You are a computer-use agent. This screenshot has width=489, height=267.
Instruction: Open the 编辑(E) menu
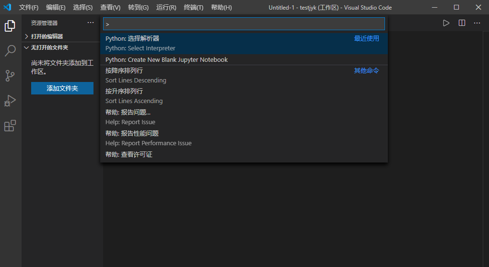[56, 8]
